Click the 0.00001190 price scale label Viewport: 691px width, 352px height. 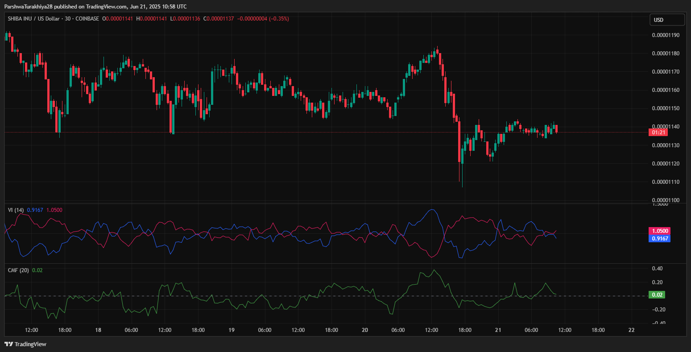[665, 35]
